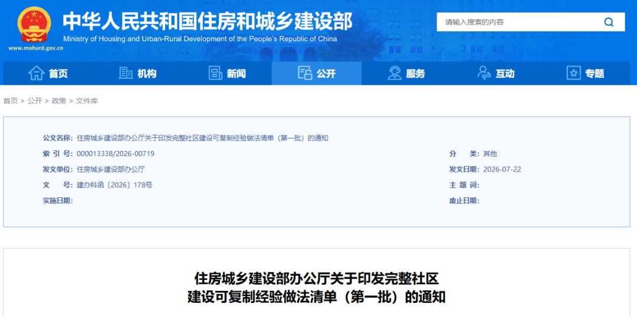Click the www.mohurd.gov.cn site address
This screenshot has width=637, height=317.
[36, 48]
